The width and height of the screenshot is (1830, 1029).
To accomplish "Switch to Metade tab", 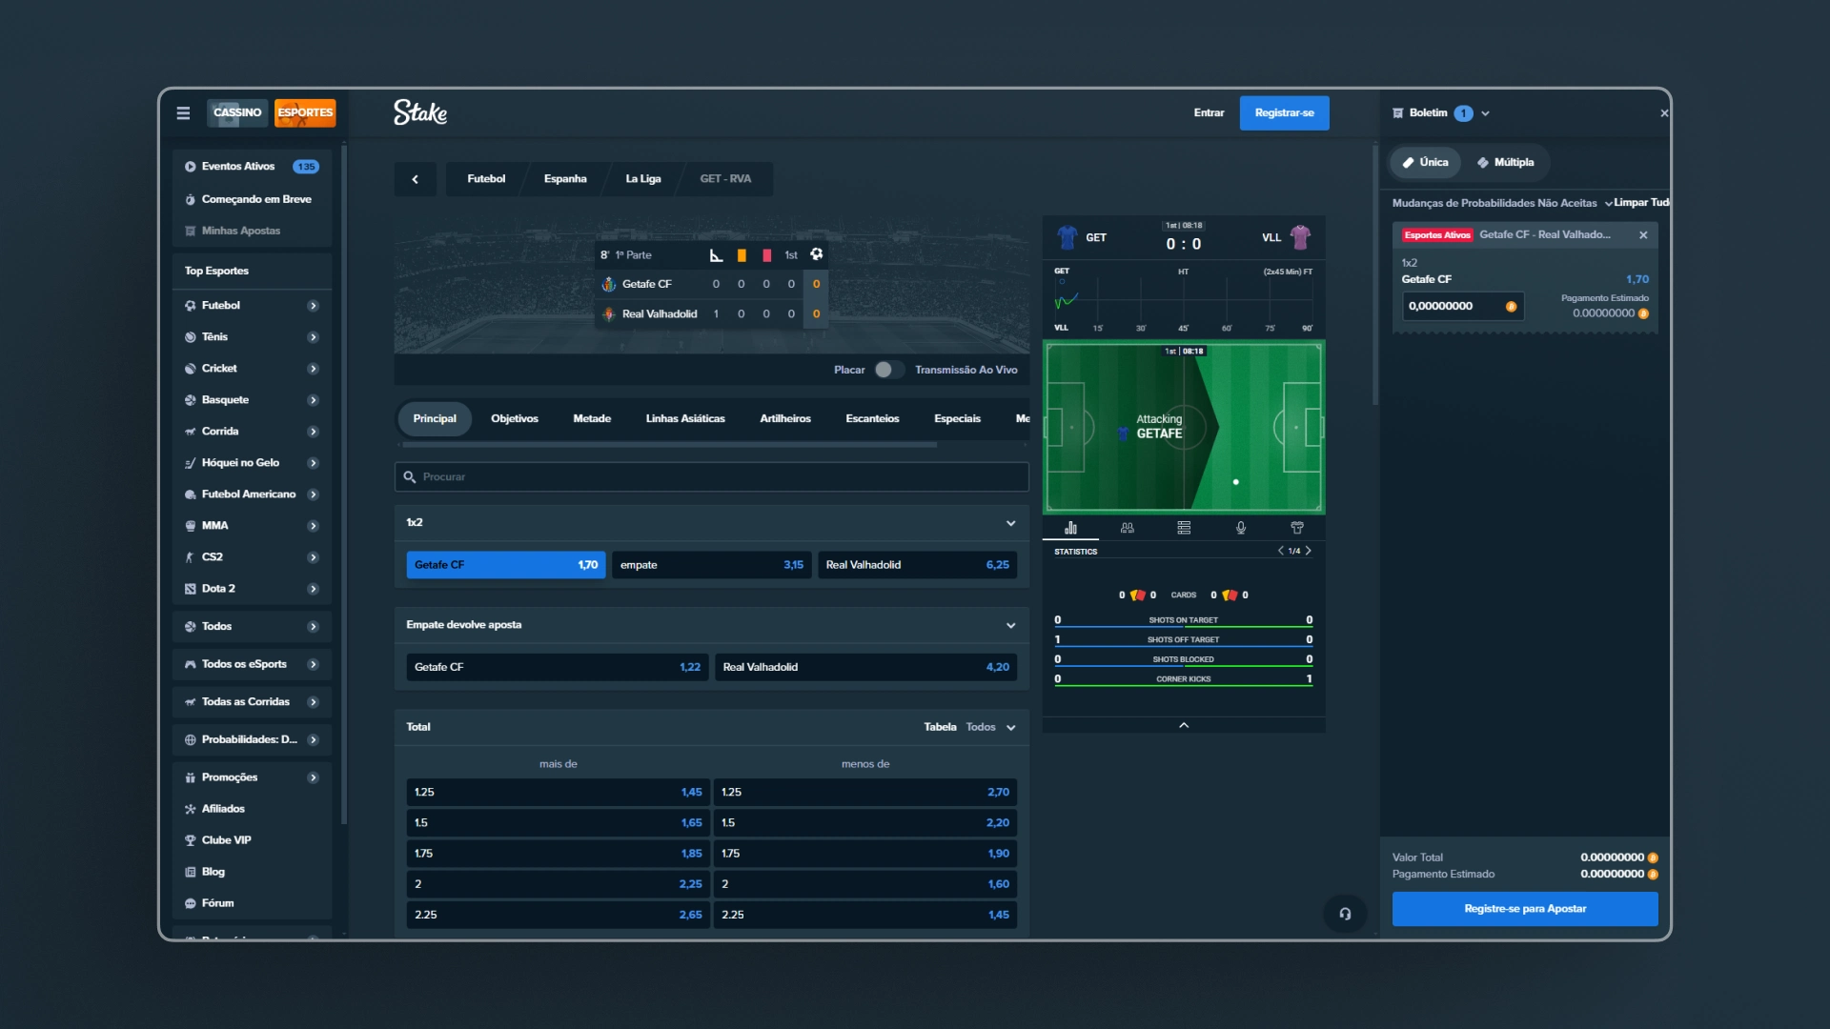I will (592, 419).
